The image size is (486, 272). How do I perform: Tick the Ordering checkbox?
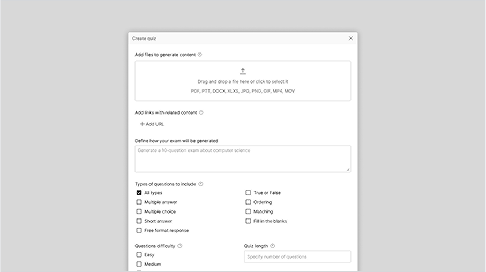pos(248,202)
